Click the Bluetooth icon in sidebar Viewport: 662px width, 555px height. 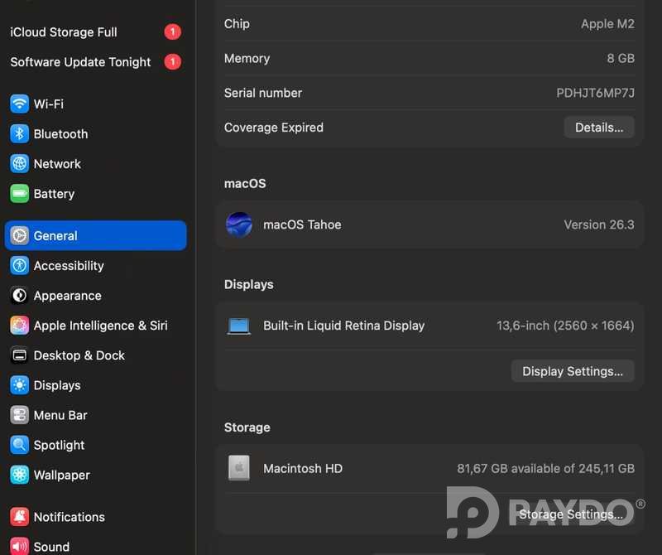tap(19, 134)
